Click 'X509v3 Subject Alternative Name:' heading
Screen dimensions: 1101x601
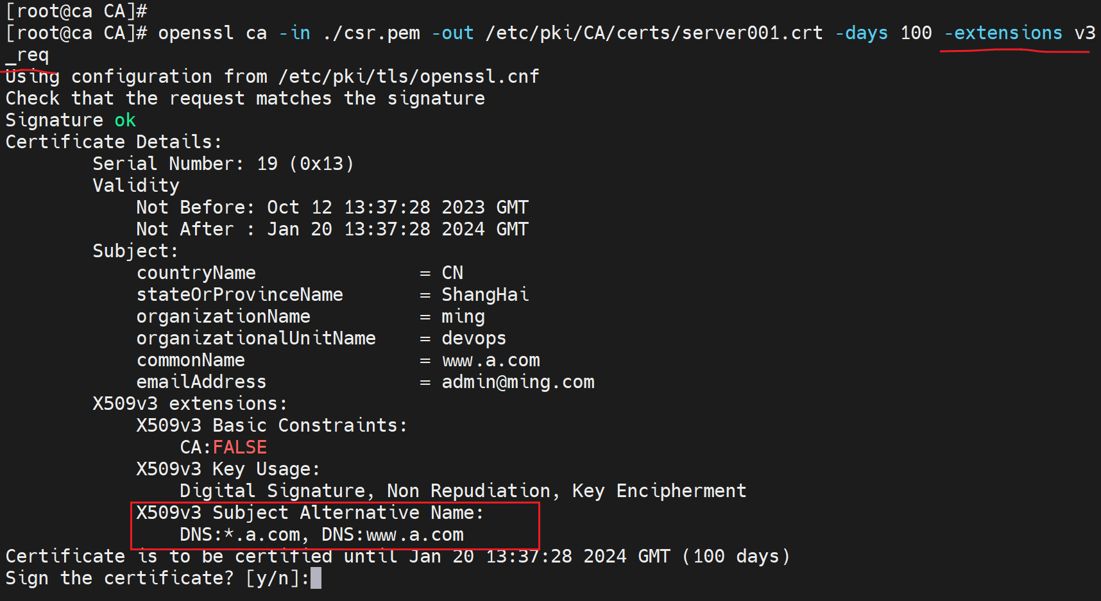point(310,512)
